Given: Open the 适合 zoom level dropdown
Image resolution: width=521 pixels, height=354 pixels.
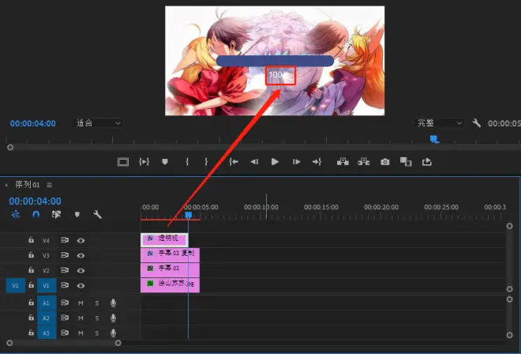Looking at the screenshot, I should point(98,123).
